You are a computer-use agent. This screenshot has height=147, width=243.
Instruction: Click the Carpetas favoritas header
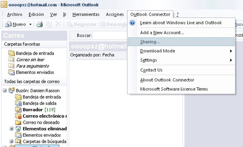pos(34,44)
